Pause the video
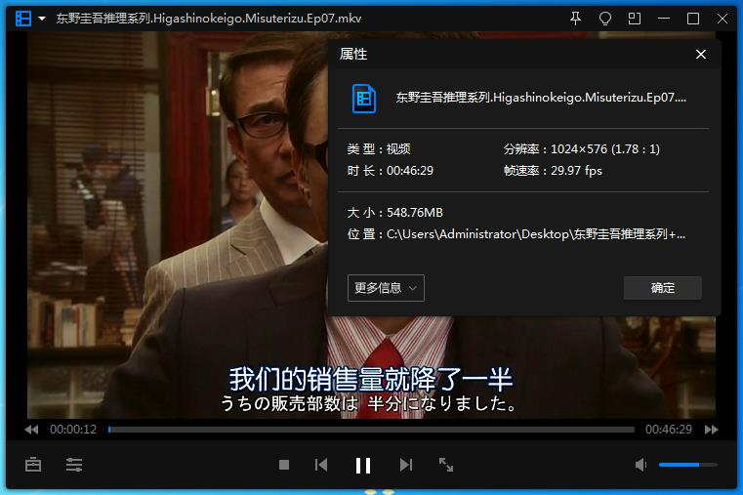The width and height of the screenshot is (743, 495). click(363, 466)
